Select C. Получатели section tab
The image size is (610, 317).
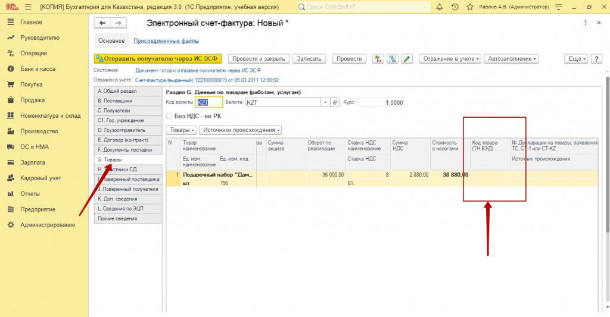(128, 111)
